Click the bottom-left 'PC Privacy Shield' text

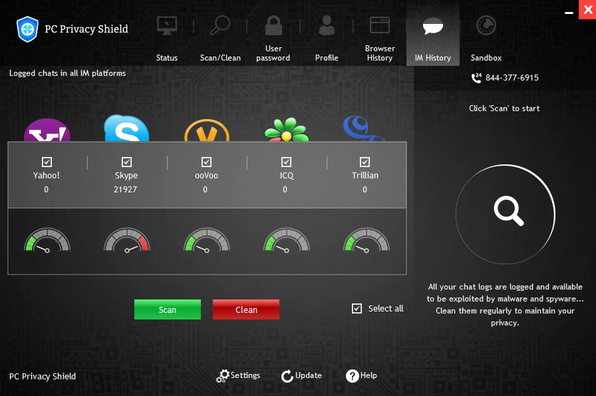(x=43, y=376)
